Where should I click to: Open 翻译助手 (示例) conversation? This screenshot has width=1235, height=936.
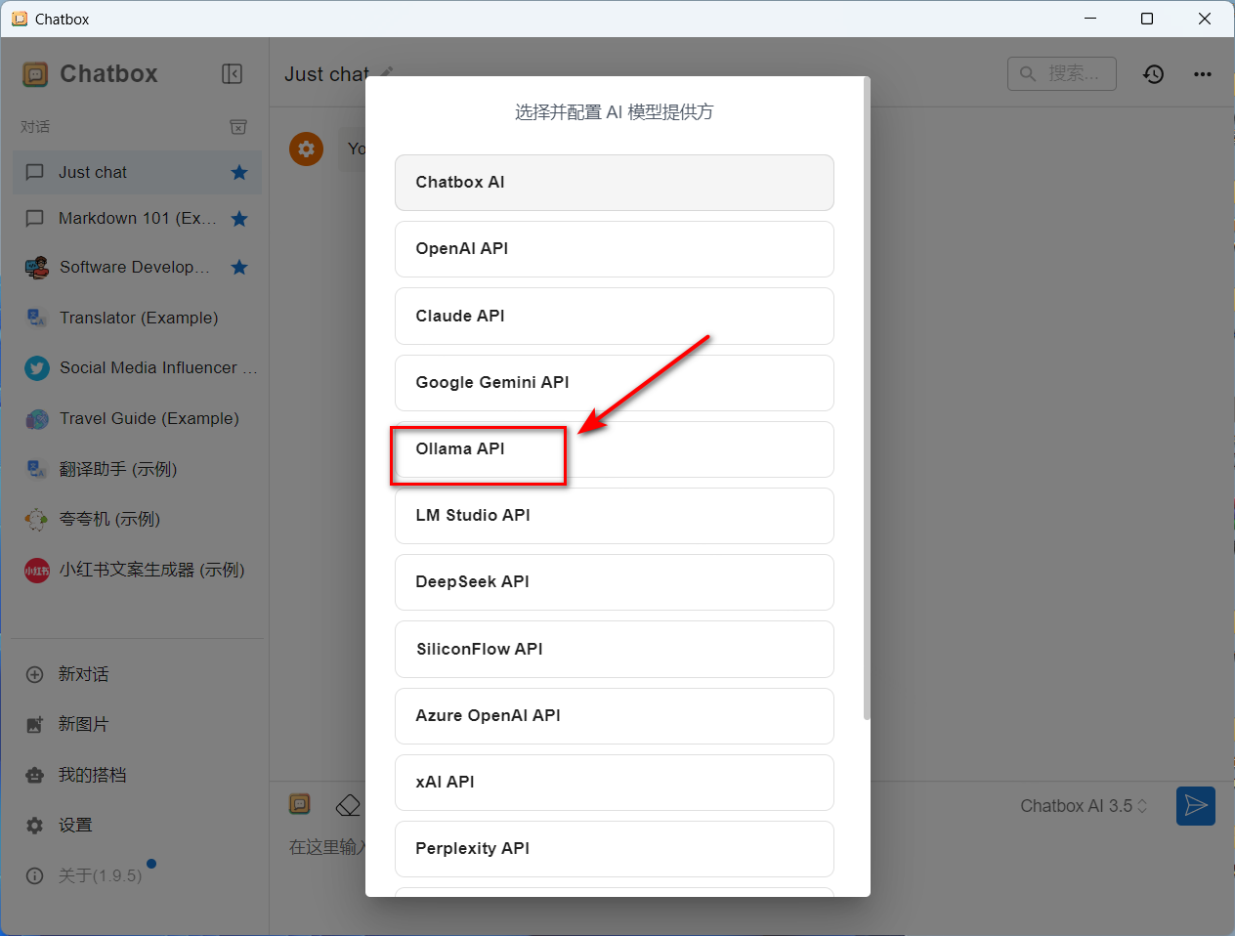[137, 470]
